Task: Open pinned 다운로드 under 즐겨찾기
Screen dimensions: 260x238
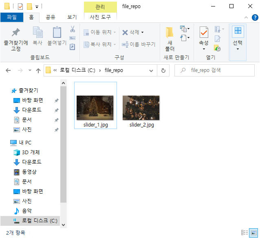Action: pyautogui.click(x=28, y=110)
